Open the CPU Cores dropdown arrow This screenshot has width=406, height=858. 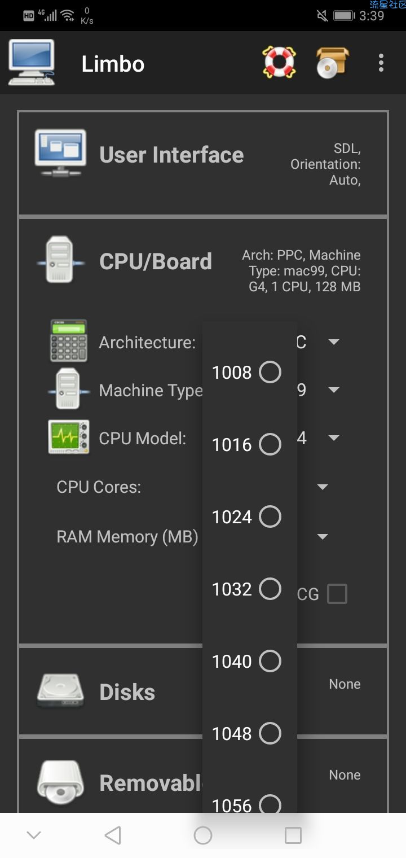[323, 487]
